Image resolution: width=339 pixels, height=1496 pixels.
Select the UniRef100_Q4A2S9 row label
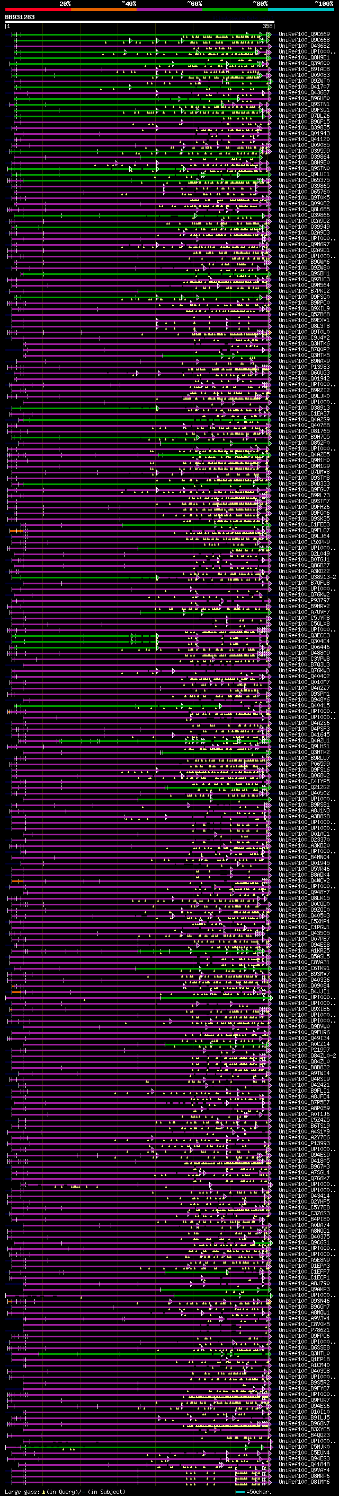[x=304, y=419]
